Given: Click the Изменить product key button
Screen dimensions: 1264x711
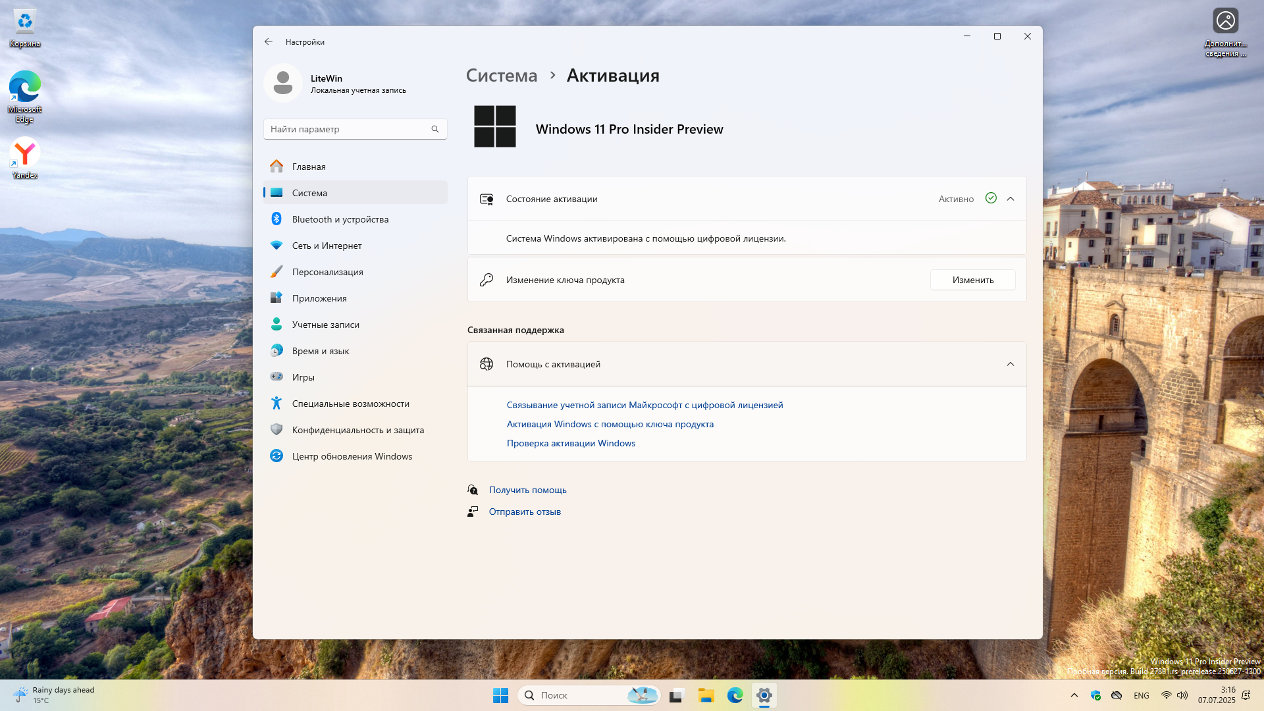Looking at the screenshot, I should pyautogui.click(x=972, y=280).
